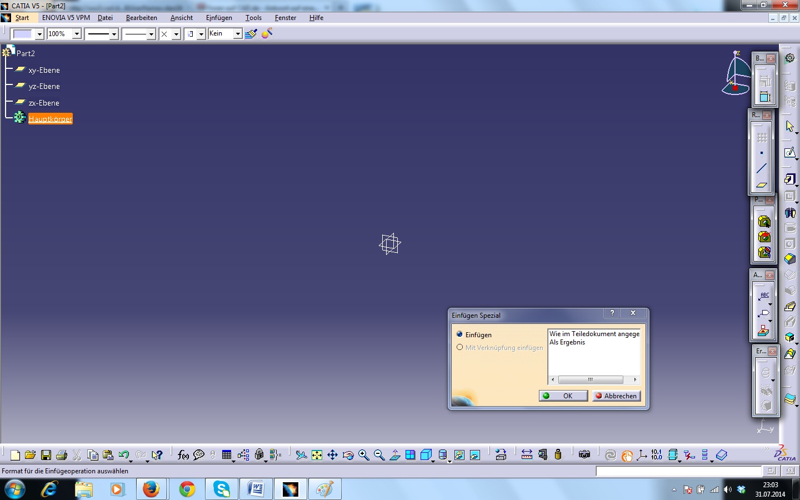This screenshot has width=800, height=500.
Task: Open the ENOVIA V5 VPM menu
Action: 66,18
